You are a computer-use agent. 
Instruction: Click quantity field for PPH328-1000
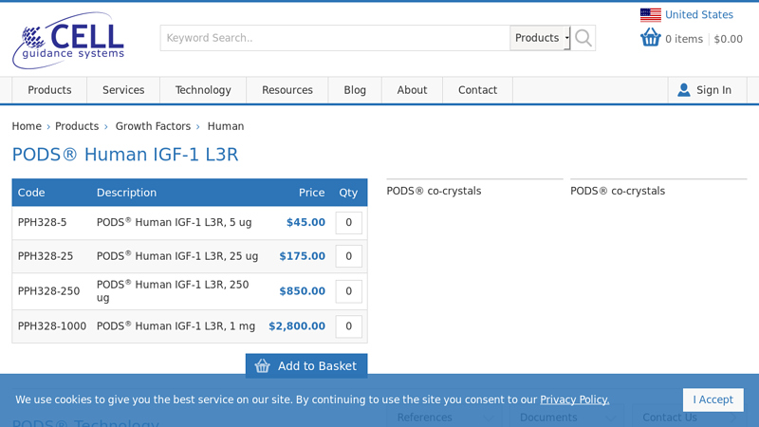click(348, 326)
